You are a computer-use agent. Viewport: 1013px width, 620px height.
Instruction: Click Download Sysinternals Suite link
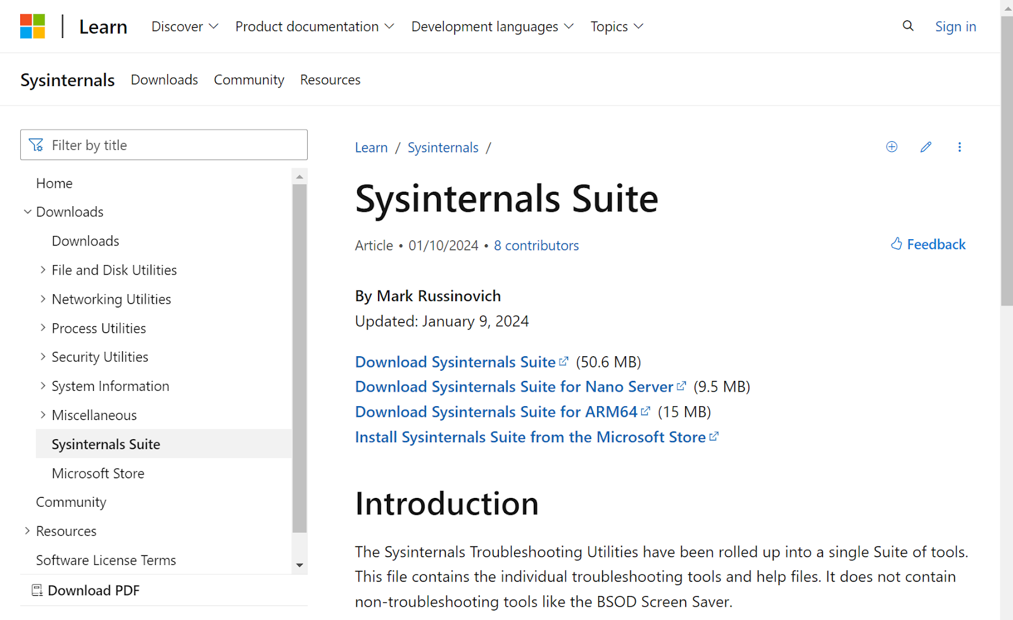coord(462,362)
